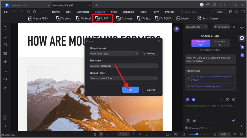Send the chat message arrow
Screen dimensions: 247x138
click(x=233, y=121)
